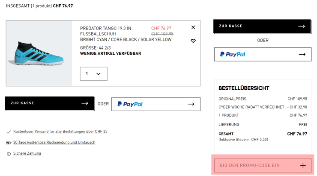Click Zur Kasse button below the cart item
317x176 pixels.
click(x=50, y=103)
